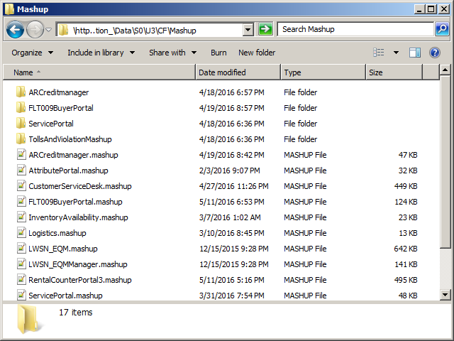The image size is (454, 341).
Task: Select the CustomerServiceDesk.mashup file icon
Action: point(21,186)
